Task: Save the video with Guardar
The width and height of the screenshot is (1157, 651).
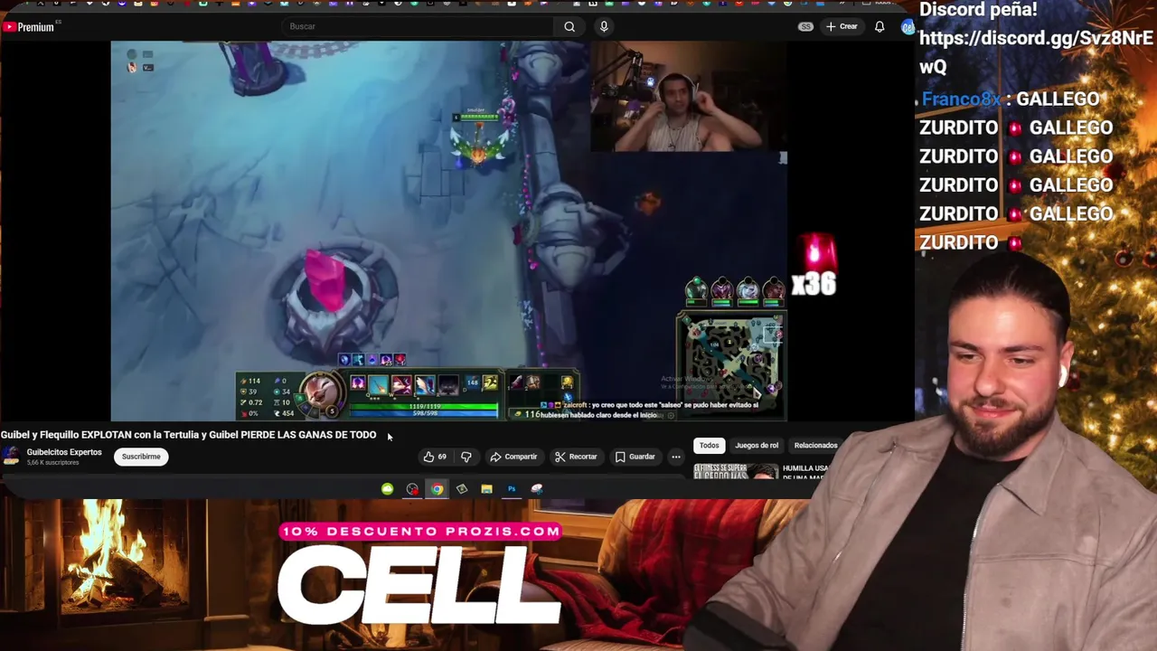Action: 635,457
